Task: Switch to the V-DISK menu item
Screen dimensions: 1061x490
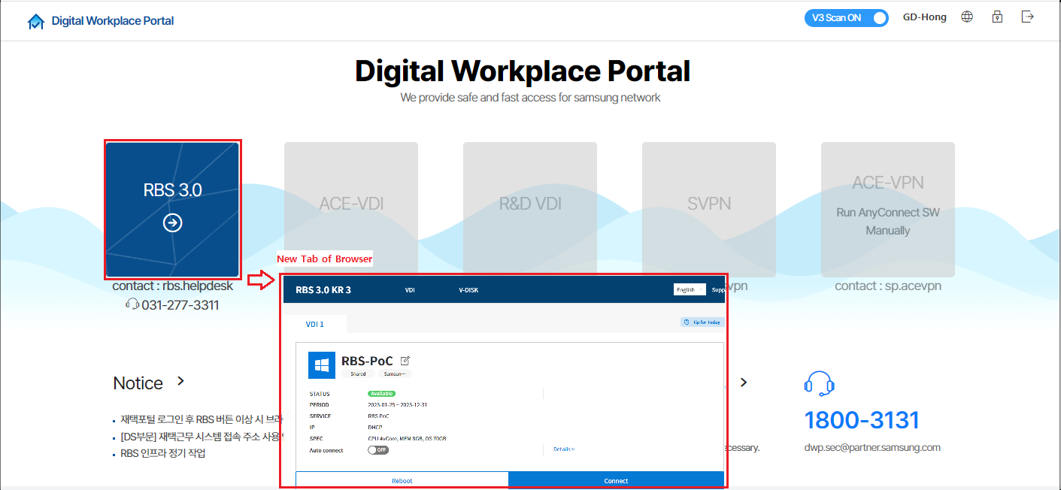Action: (x=467, y=289)
